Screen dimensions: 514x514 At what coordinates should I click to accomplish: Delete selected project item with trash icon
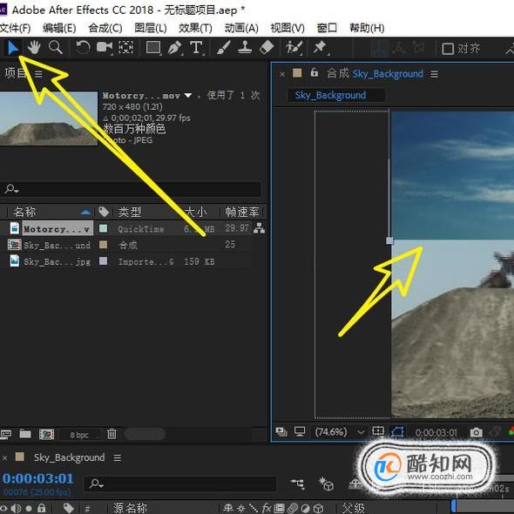click(112, 434)
